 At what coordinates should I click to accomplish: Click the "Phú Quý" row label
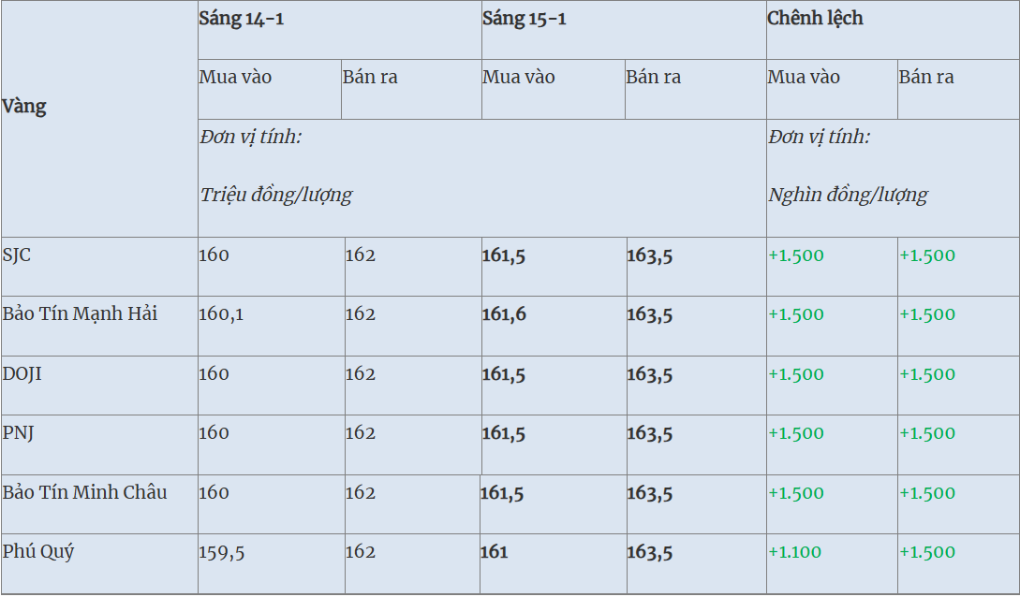38,551
